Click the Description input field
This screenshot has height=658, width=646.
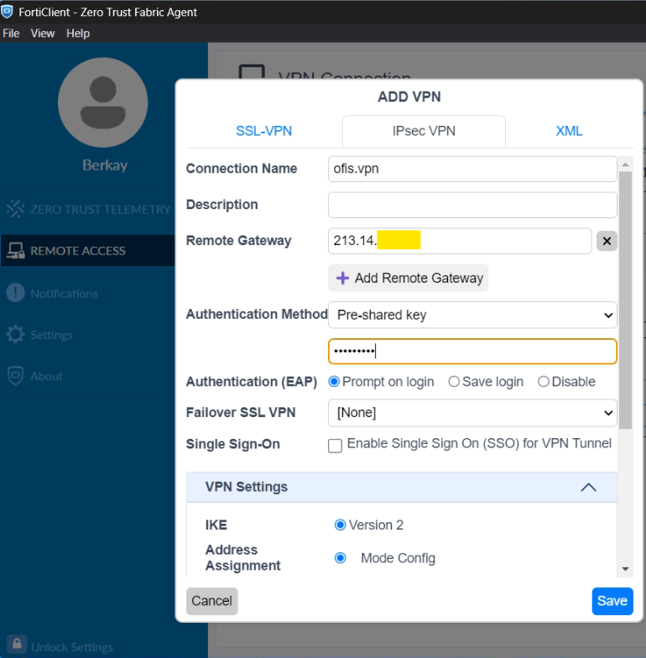point(472,205)
